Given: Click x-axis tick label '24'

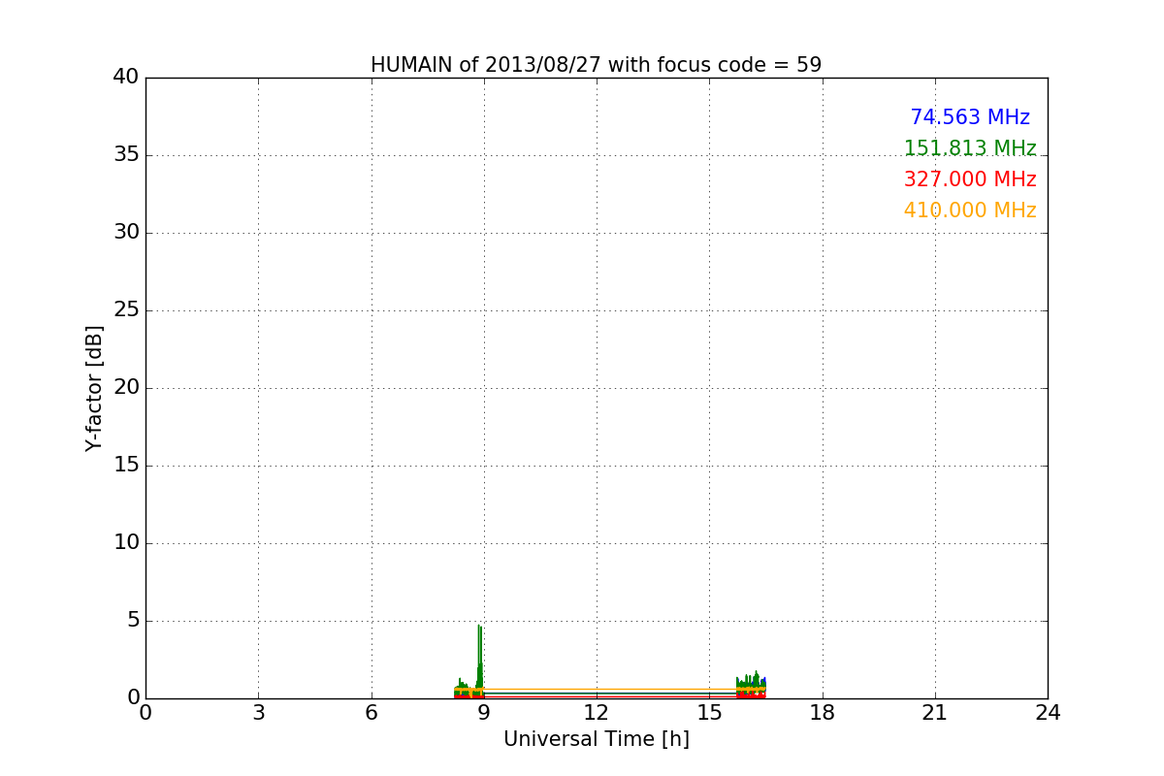Looking at the screenshot, I should [x=1048, y=713].
